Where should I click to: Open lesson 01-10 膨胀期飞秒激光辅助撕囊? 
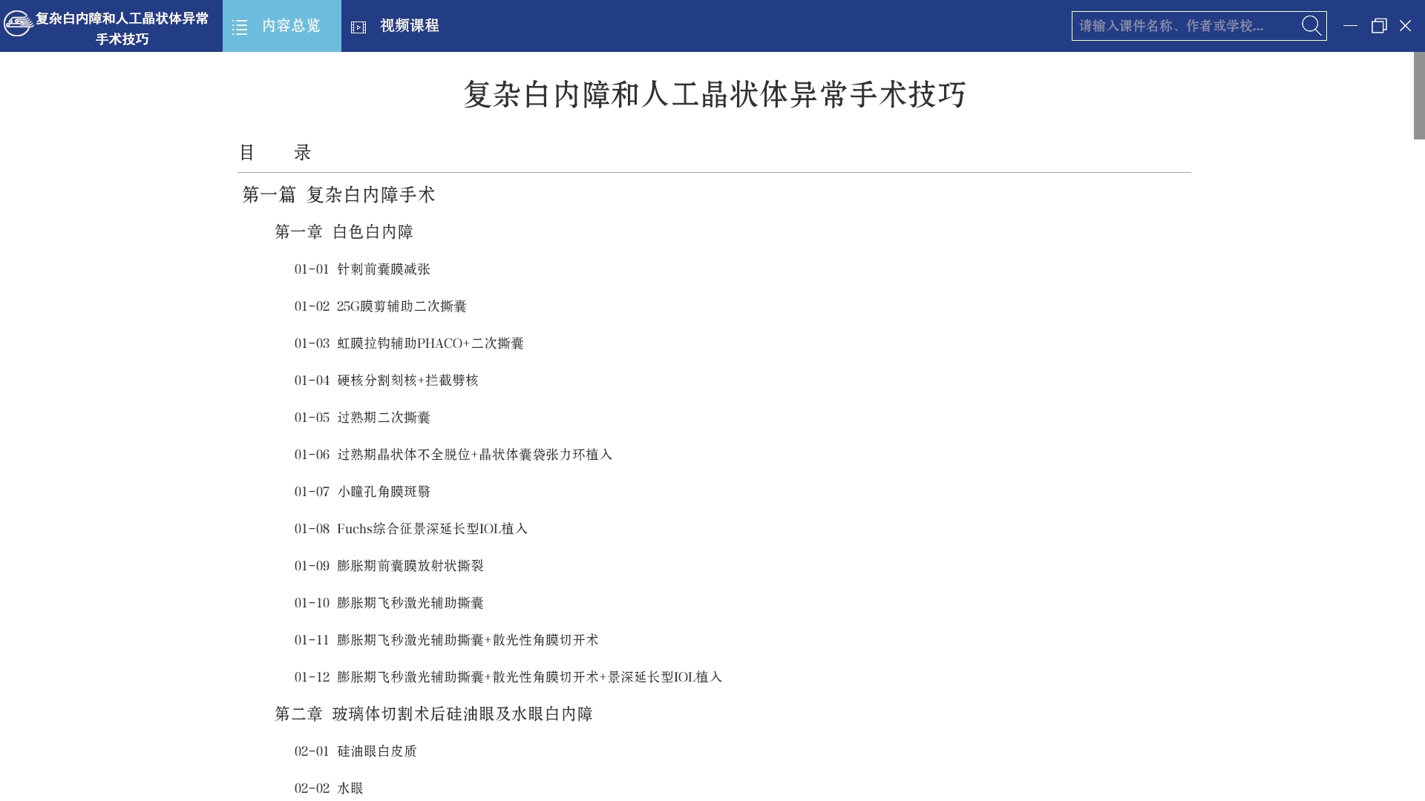389,603
